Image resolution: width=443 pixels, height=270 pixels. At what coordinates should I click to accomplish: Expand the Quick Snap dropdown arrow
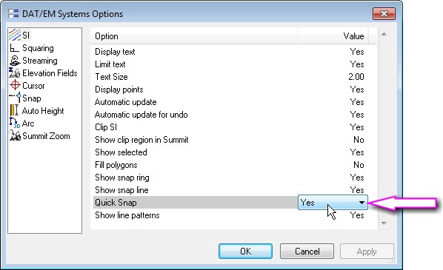coord(362,203)
